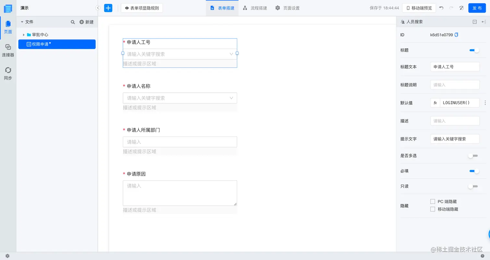Publish the form with 发布
This screenshot has width=490, height=260.
(477, 8)
